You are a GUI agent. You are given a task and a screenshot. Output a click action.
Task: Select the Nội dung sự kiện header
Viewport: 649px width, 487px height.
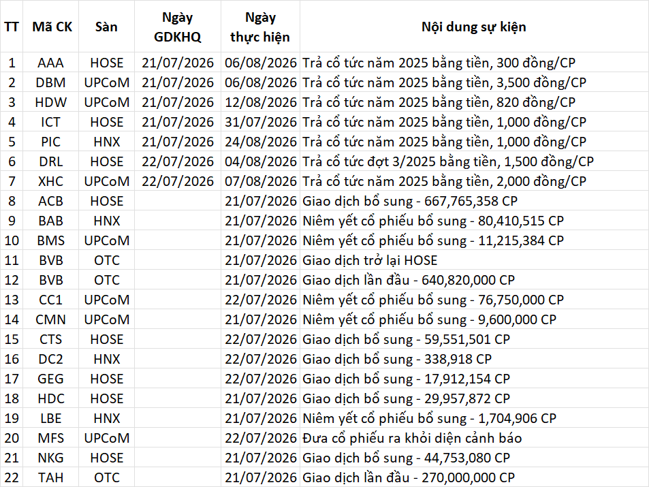point(474,27)
